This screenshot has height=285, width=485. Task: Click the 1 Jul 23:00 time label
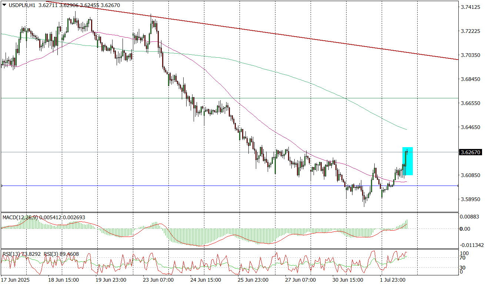(392, 280)
